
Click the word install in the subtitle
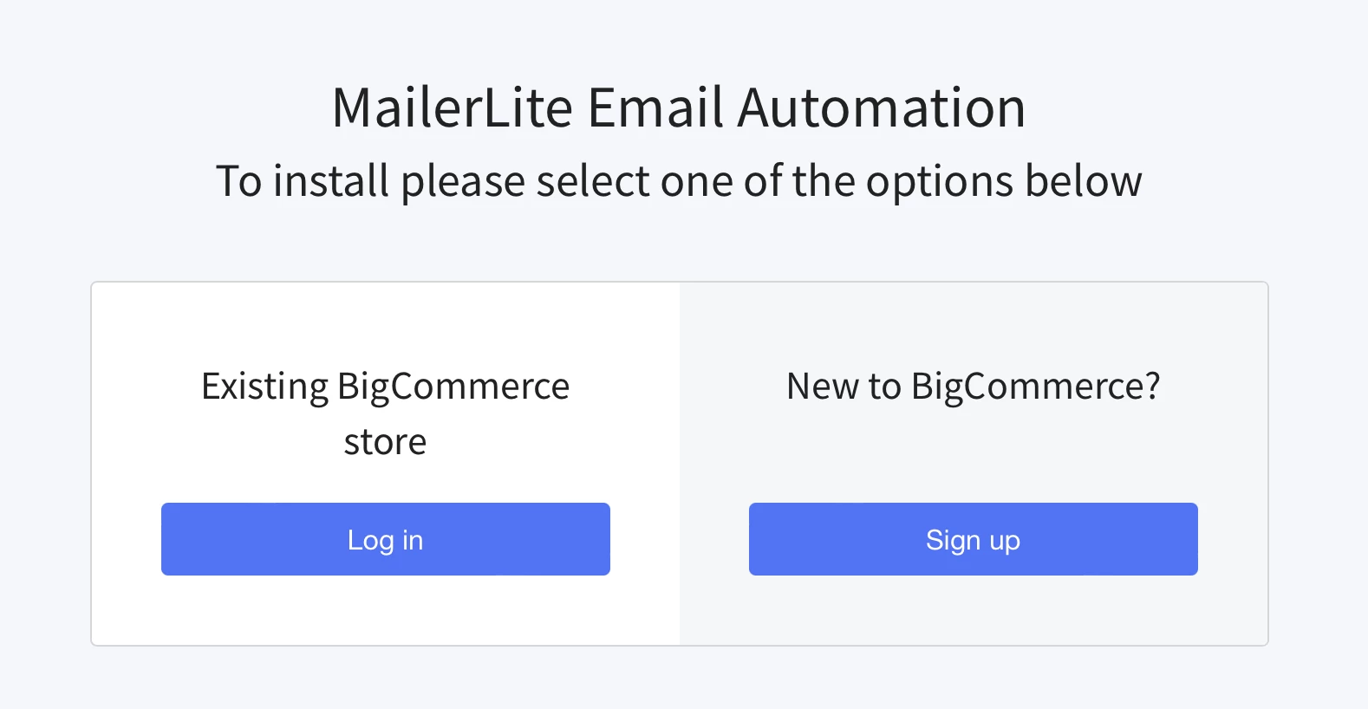[331, 181]
